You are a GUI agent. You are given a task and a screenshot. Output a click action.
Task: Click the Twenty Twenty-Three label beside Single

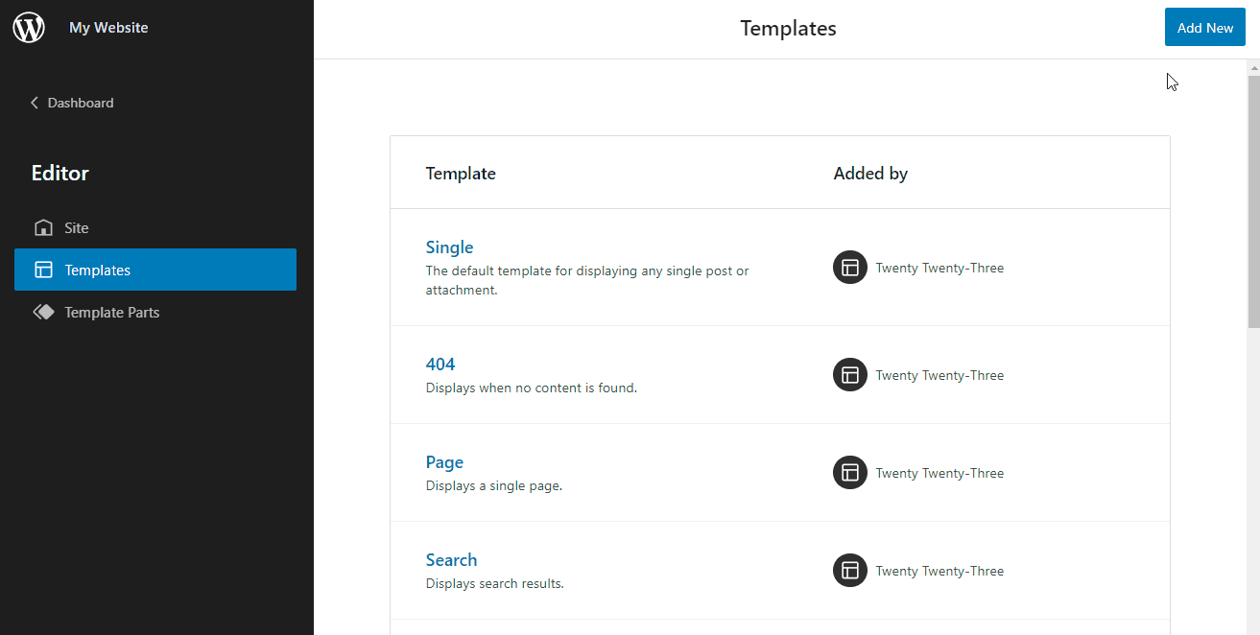click(939, 267)
